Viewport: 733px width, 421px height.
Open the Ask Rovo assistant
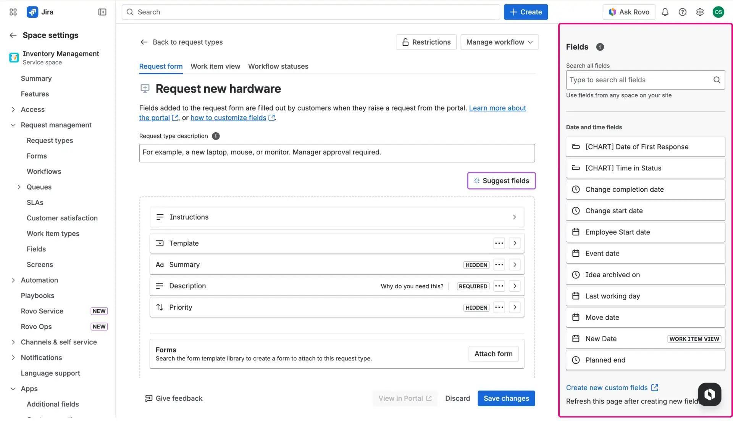(628, 12)
